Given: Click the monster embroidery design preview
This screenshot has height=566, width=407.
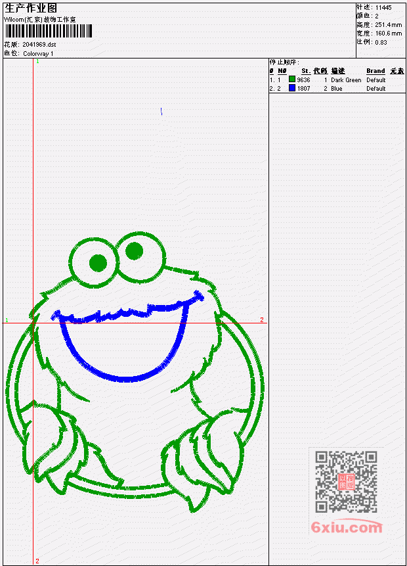Looking at the screenshot, I should 135,372.
